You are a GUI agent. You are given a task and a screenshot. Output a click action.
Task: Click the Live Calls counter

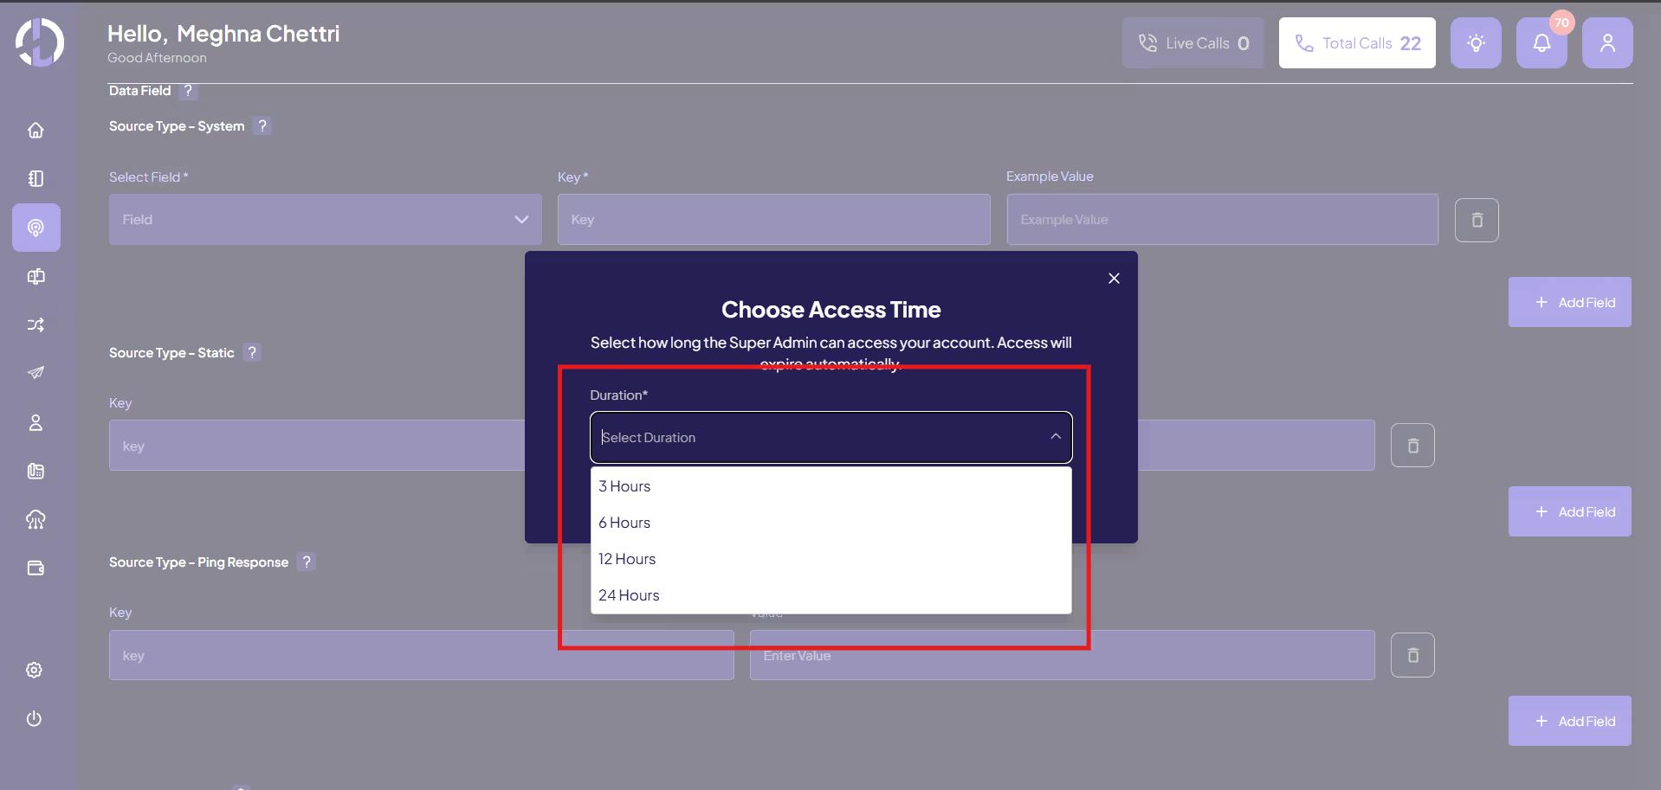(x=1193, y=42)
